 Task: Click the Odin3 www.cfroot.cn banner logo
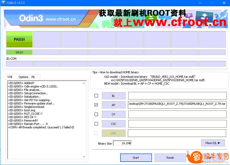point(47,18)
